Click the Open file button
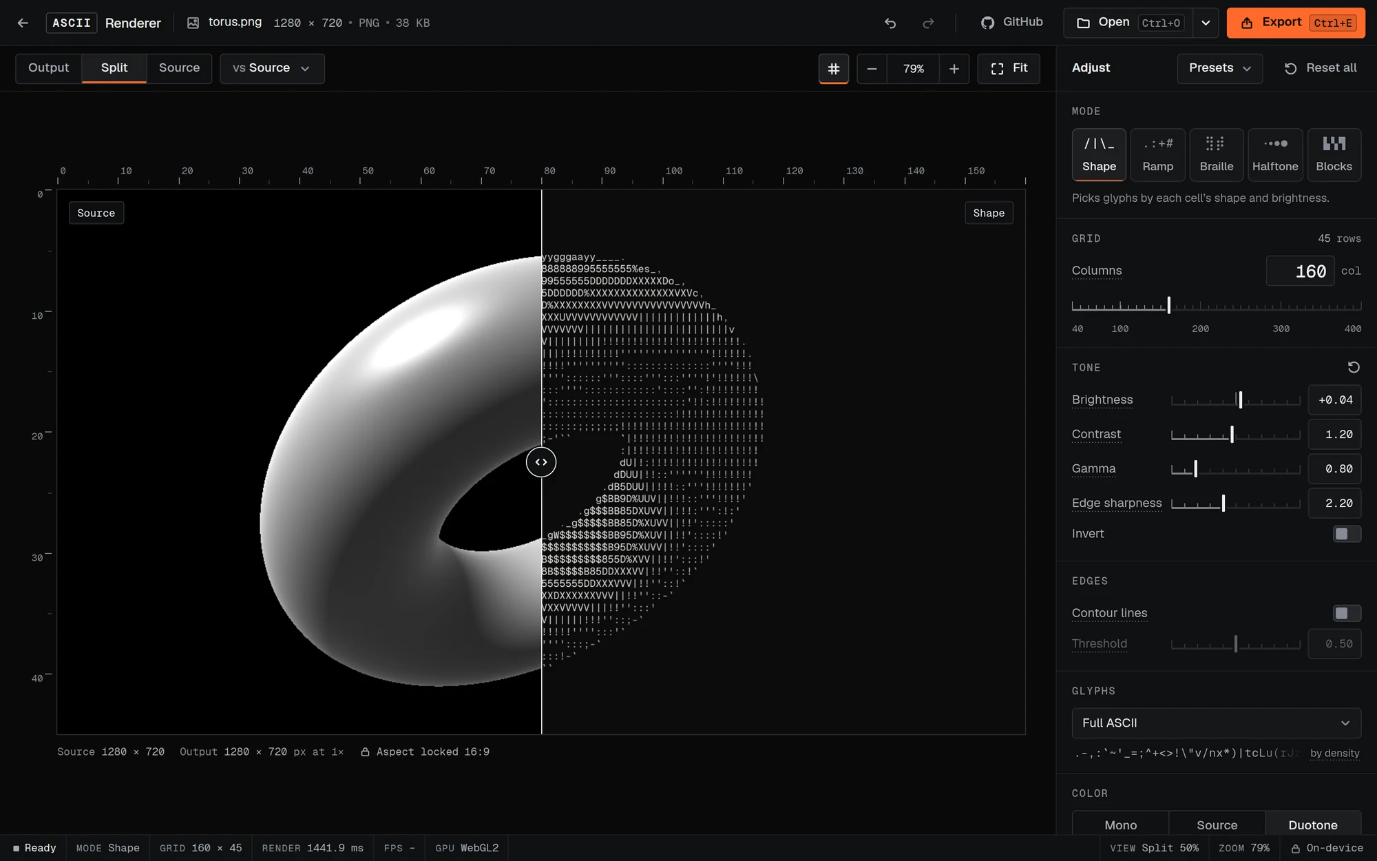The image size is (1377, 861). 1128,23
